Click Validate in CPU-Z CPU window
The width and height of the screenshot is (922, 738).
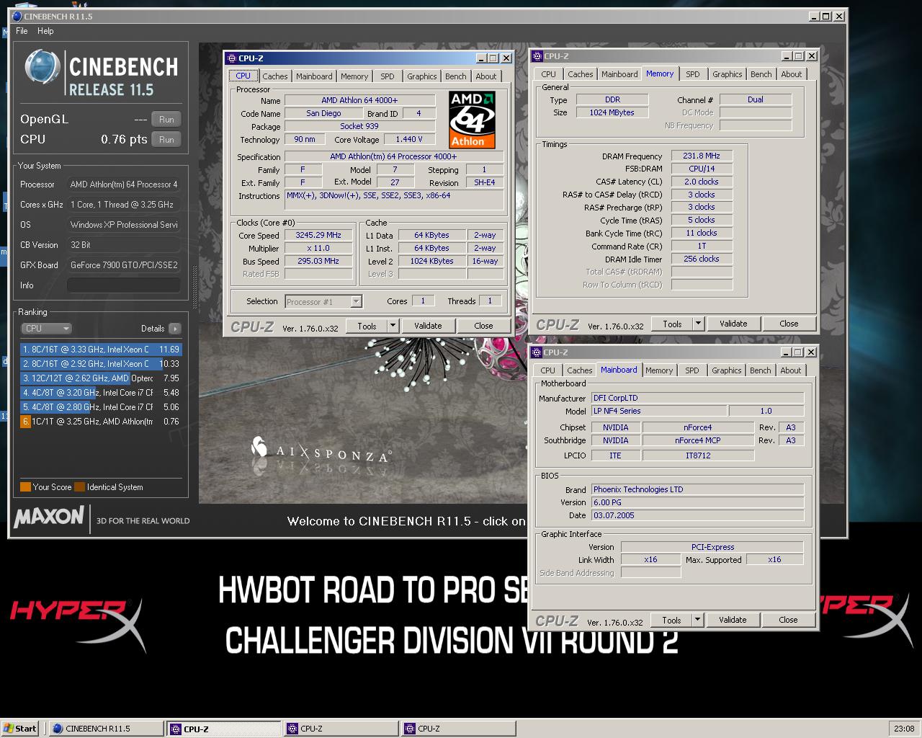click(428, 326)
